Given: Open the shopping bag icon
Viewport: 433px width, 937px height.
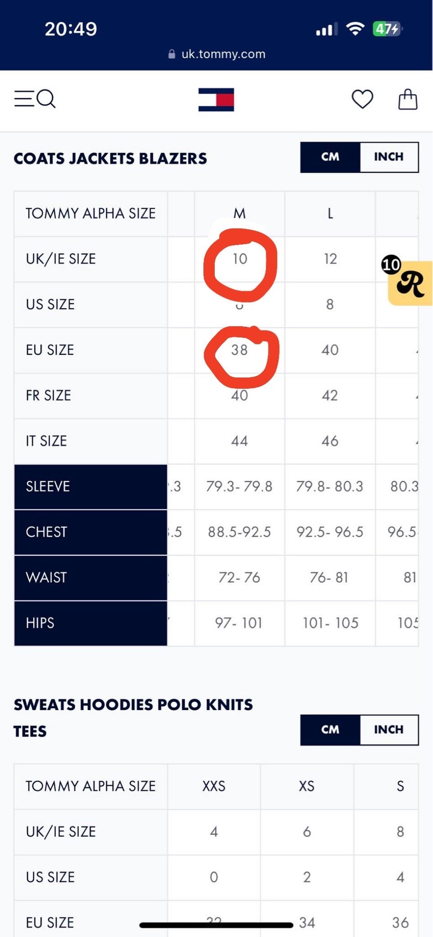Looking at the screenshot, I should pyautogui.click(x=407, y=99).
